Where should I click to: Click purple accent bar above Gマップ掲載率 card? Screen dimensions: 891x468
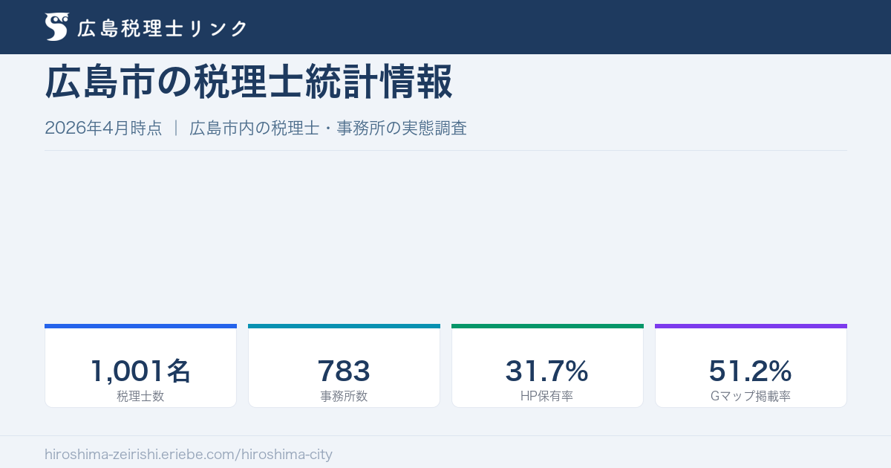[751, 326]
